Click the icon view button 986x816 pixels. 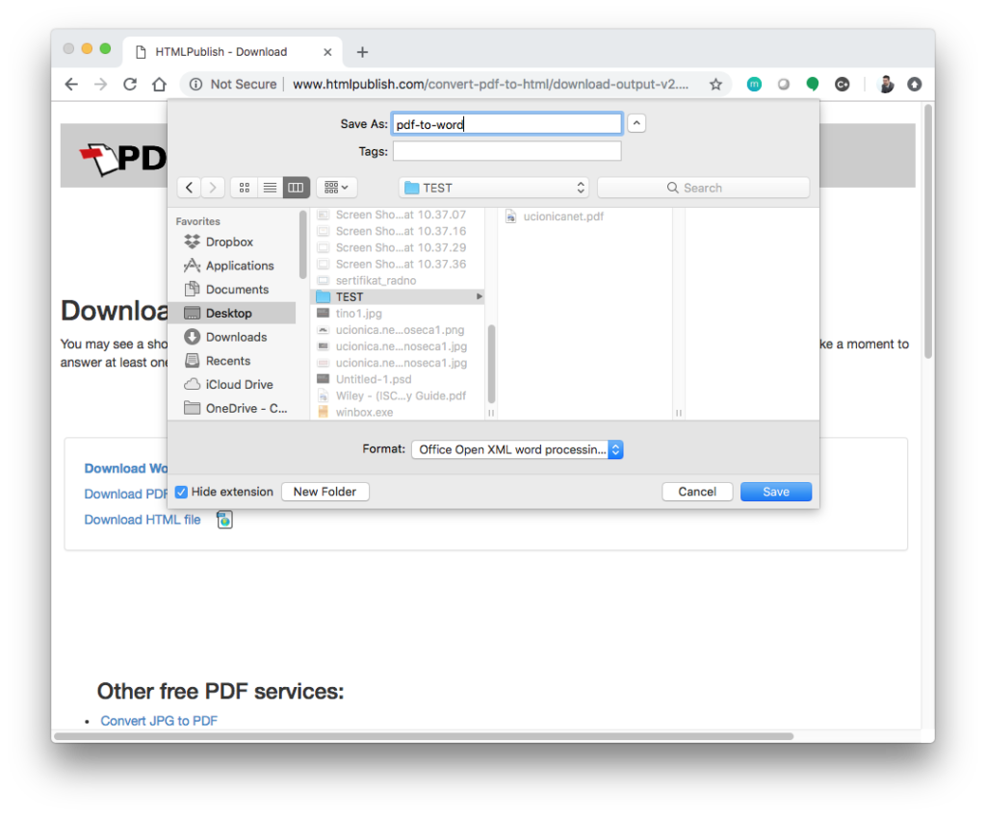pyautogui.click(x=244, y=188)
